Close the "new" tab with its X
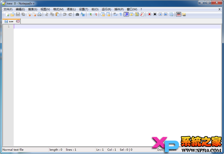Image resolution: width=224 pixels, height=154 pixels. click(18, 21)
